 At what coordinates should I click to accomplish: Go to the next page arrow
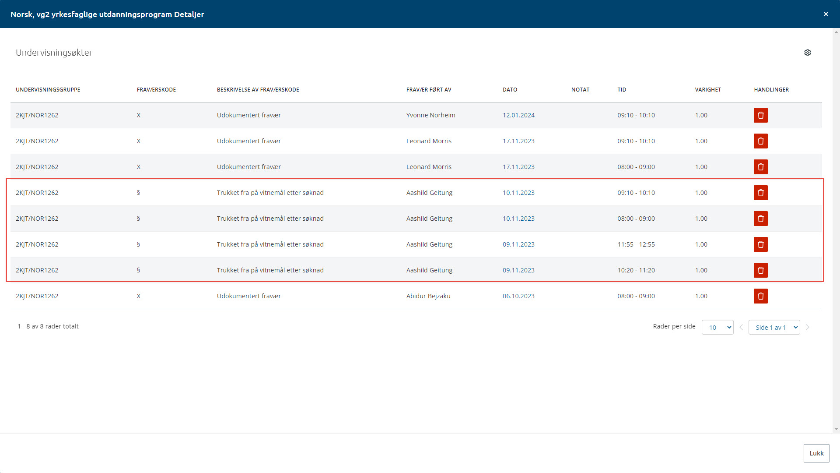coord(808,327)
